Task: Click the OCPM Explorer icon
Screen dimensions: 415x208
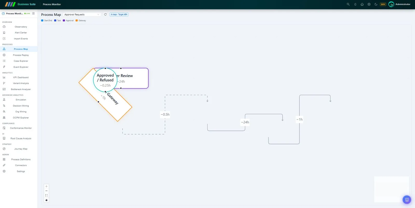Action: (4, 117)
